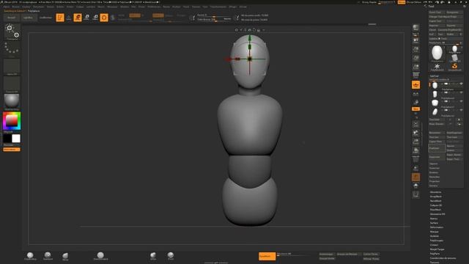
Task: Select the DamStandard brush
Action: [x=100, y=256]
